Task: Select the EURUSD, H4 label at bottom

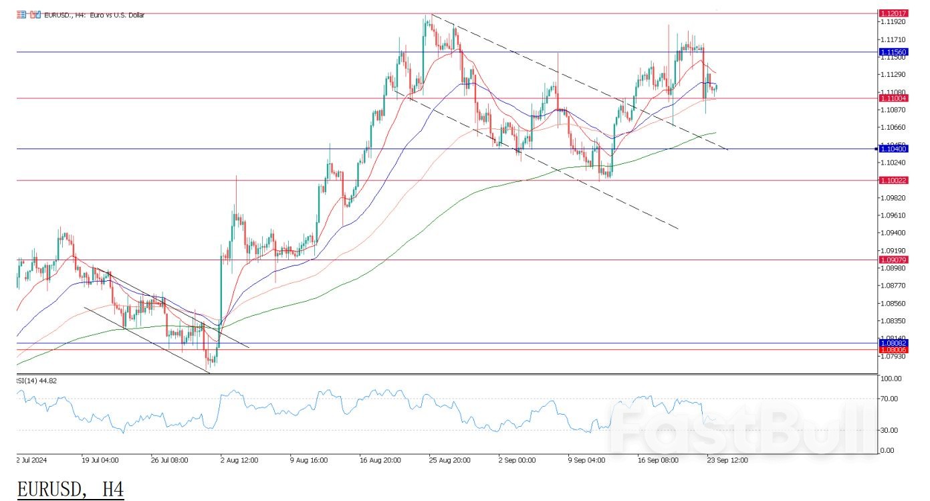Action: point(69,489)
